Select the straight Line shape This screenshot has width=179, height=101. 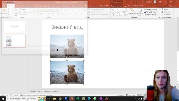point(115,10)
